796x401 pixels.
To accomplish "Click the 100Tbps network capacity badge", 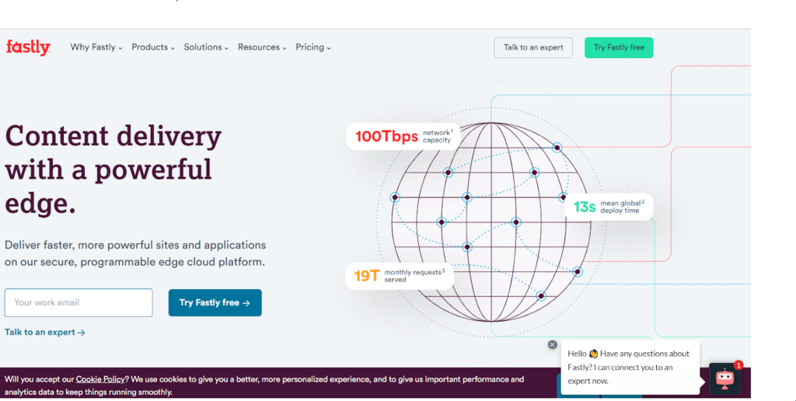I will click(403, 137).
